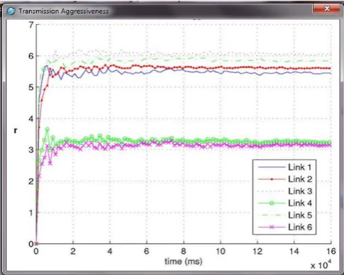Click the x-axis tick label 16
This screenshot has width=344, height=275.
[331, 251]
